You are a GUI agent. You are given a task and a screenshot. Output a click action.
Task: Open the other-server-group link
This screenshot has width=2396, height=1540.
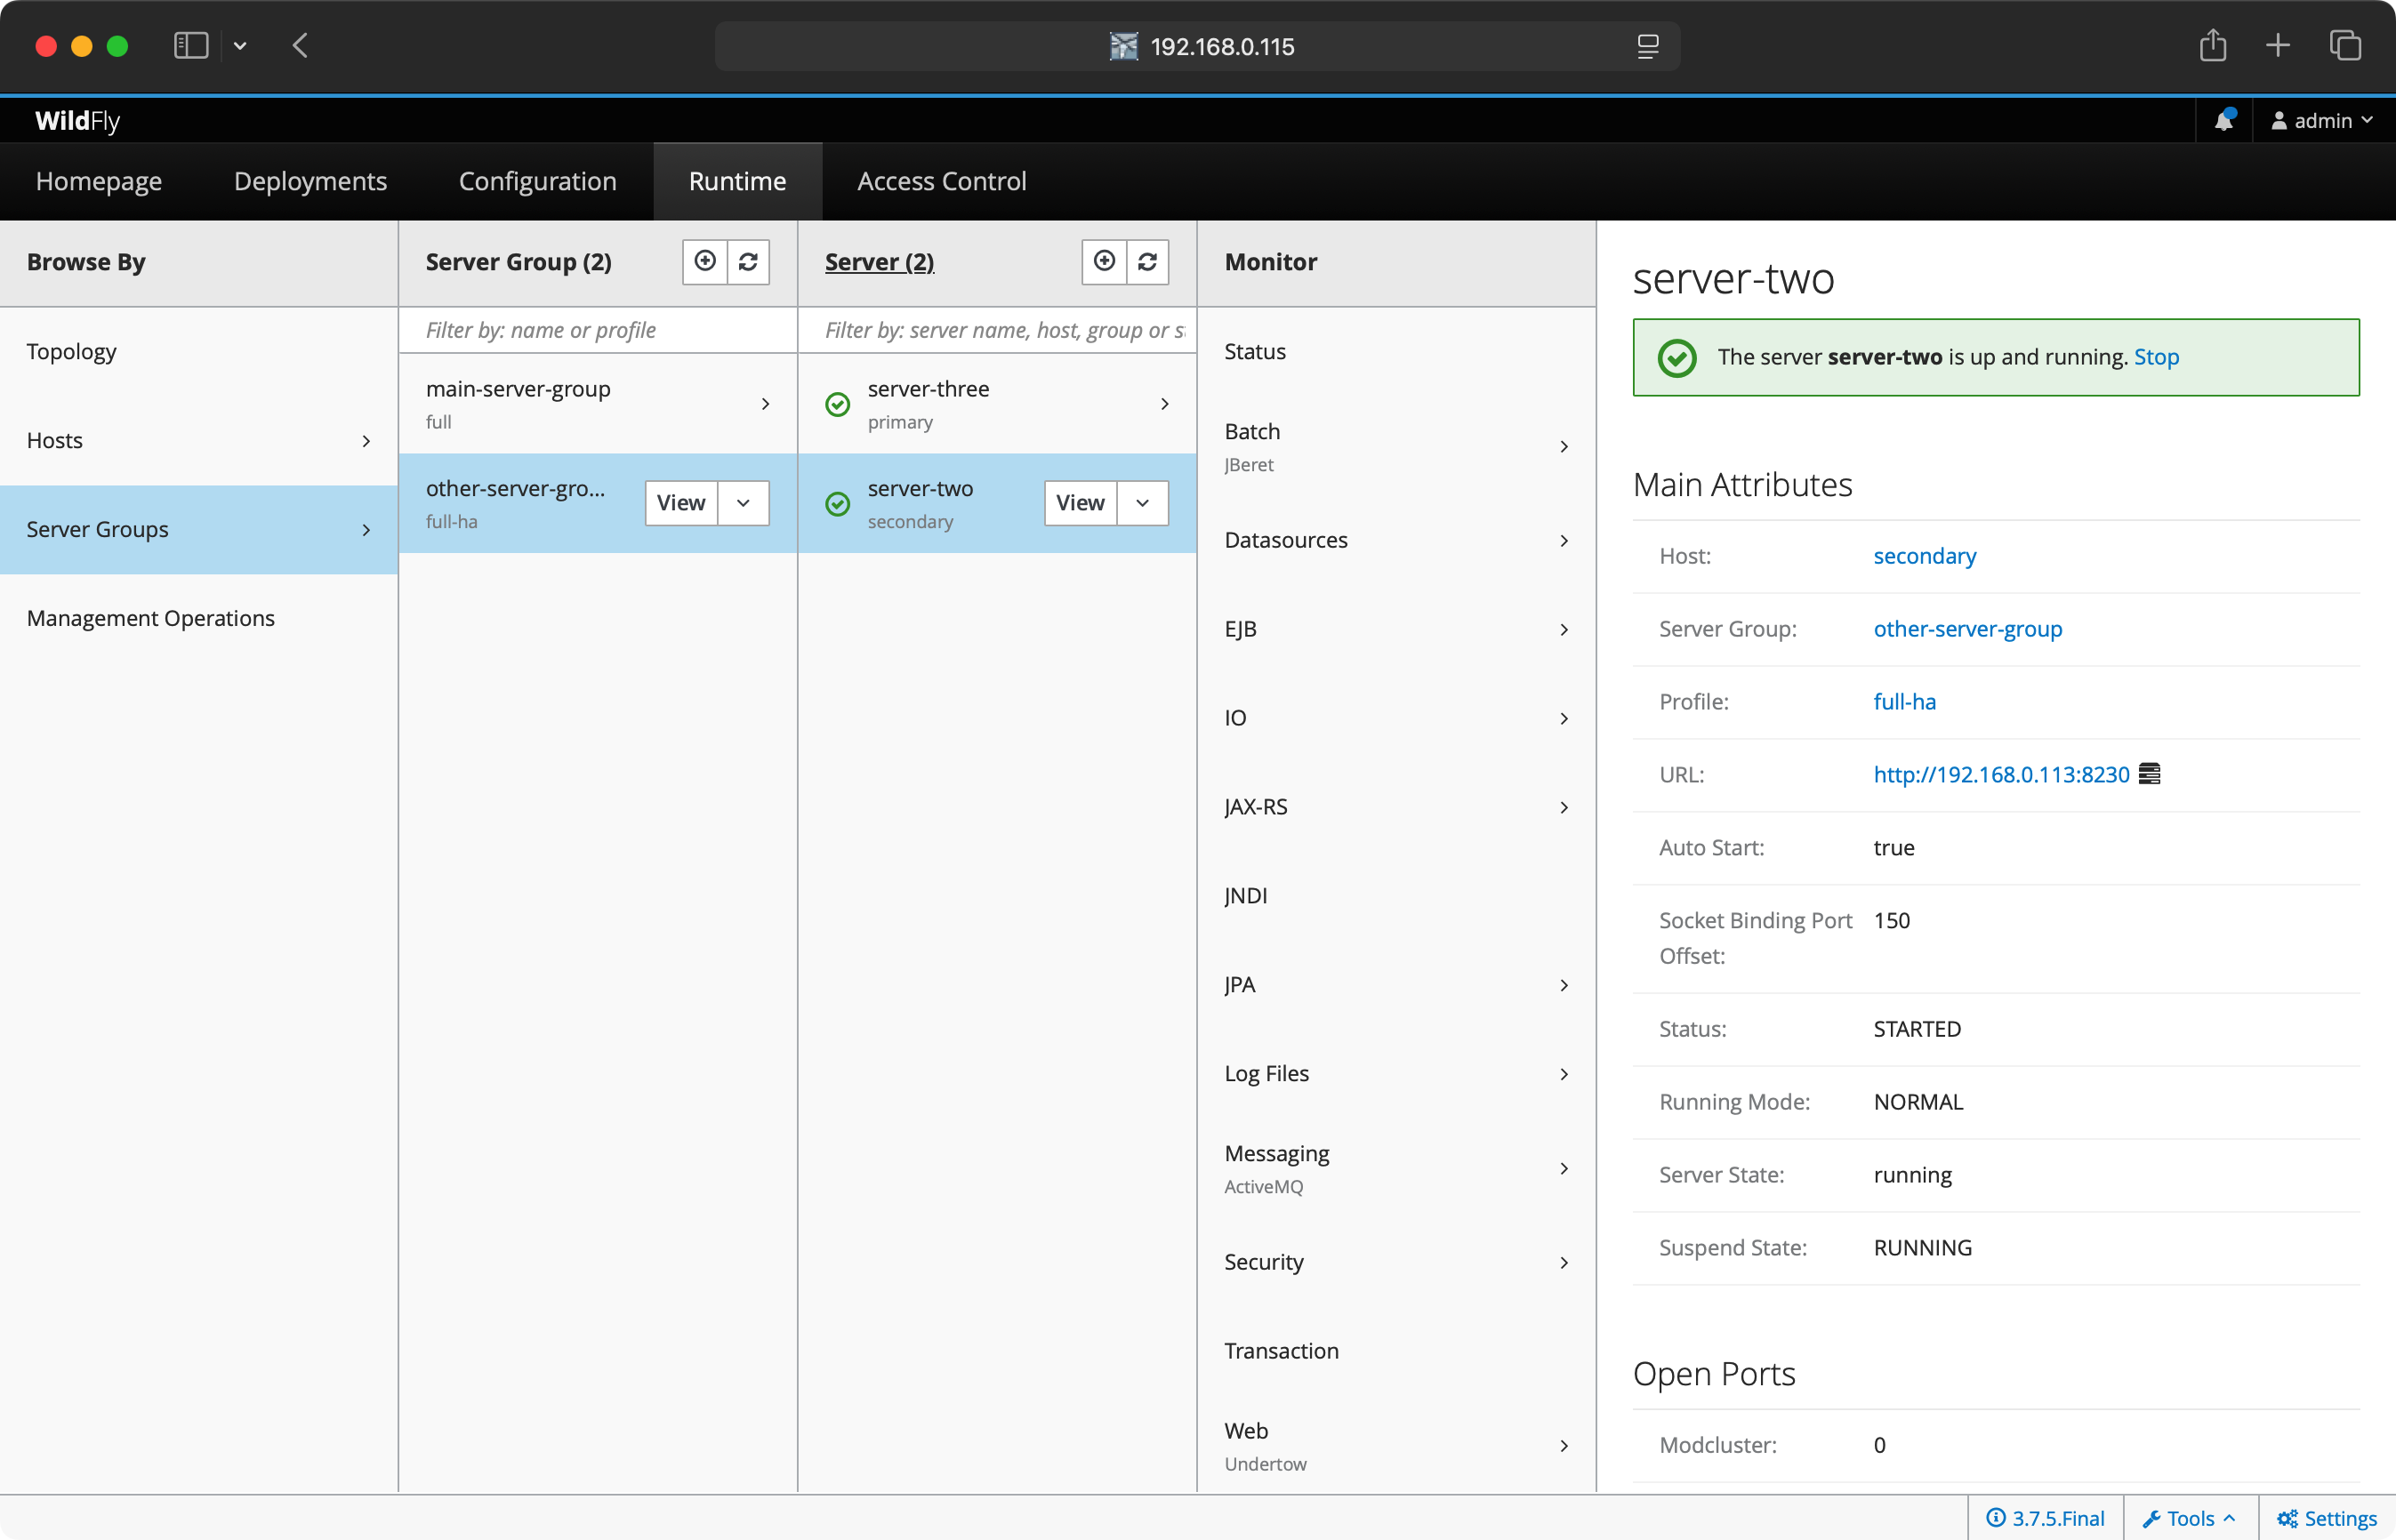tap(1968, 629)
